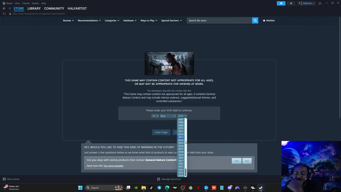Select year 2013 in the list
The image size is (341, 192).
181,137
